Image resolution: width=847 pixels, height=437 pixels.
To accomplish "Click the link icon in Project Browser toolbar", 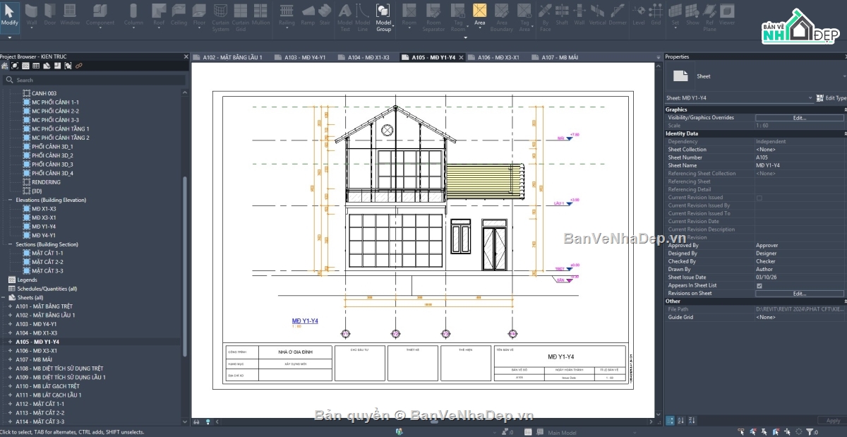I will pyautogui.click(x=79, y=66).
